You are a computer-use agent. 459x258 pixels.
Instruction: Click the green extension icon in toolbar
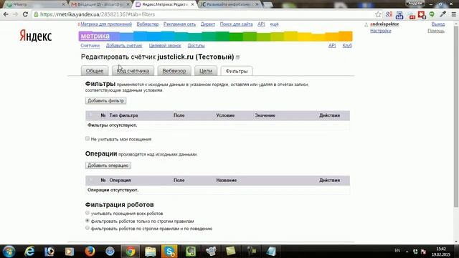click(x=432, y=14)
